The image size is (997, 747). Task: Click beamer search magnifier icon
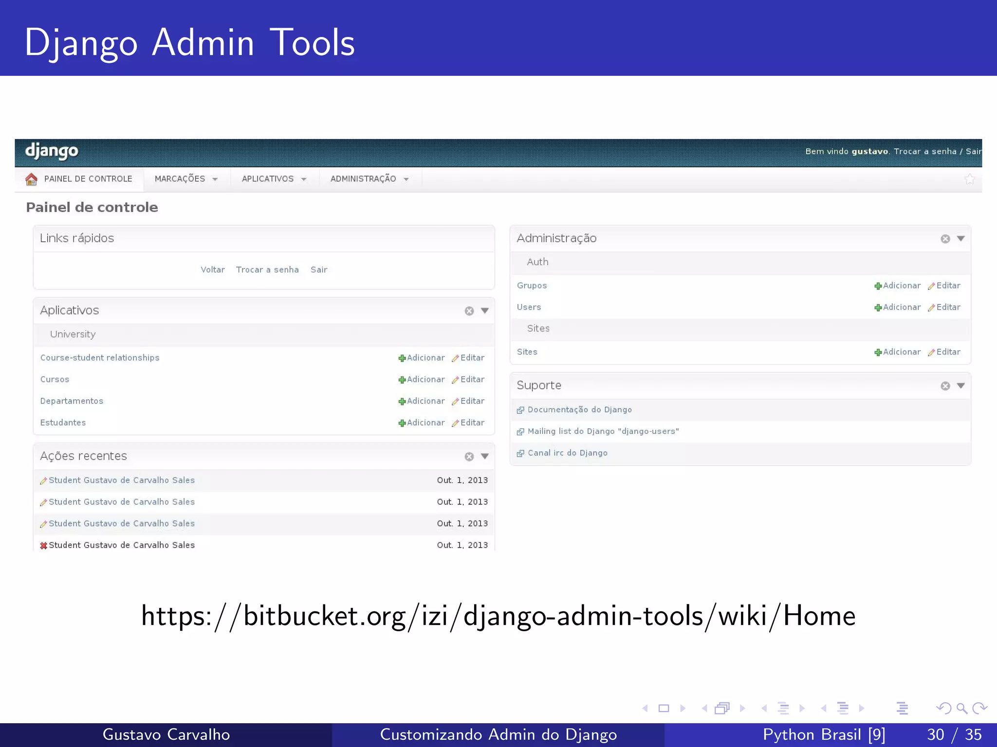(x=961, y=708)
